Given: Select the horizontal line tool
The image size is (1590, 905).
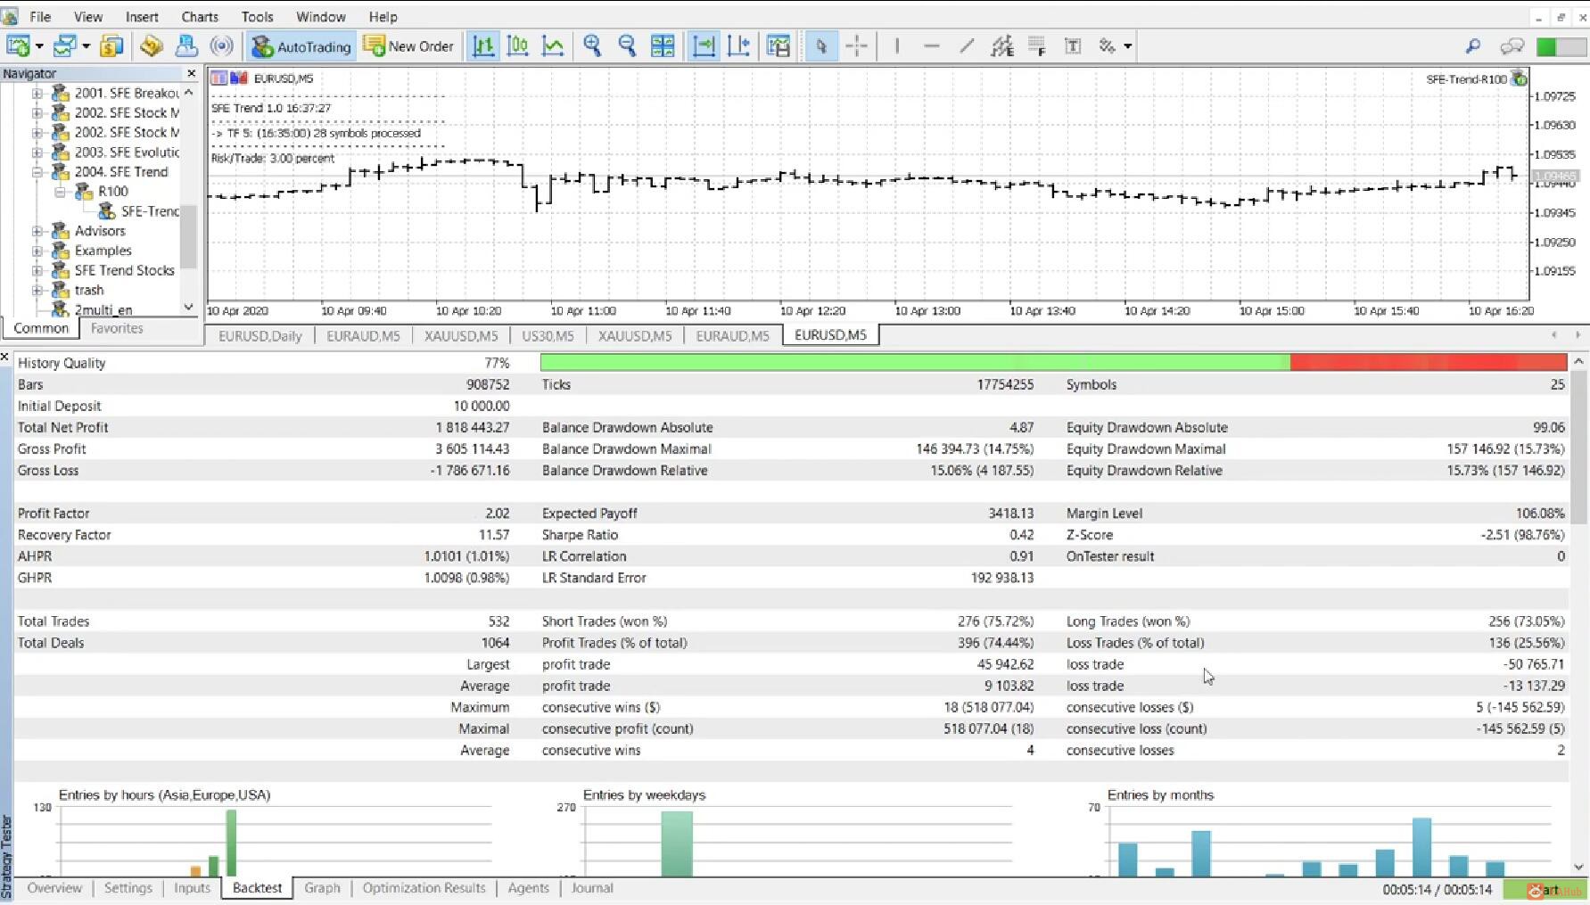Looking at the screenshot, I should tap(931, 46).
